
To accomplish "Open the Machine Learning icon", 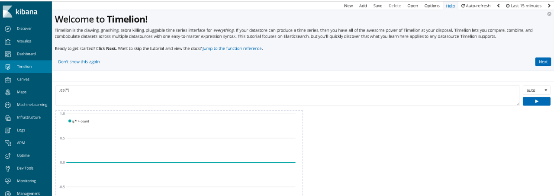I will point(8,105).
